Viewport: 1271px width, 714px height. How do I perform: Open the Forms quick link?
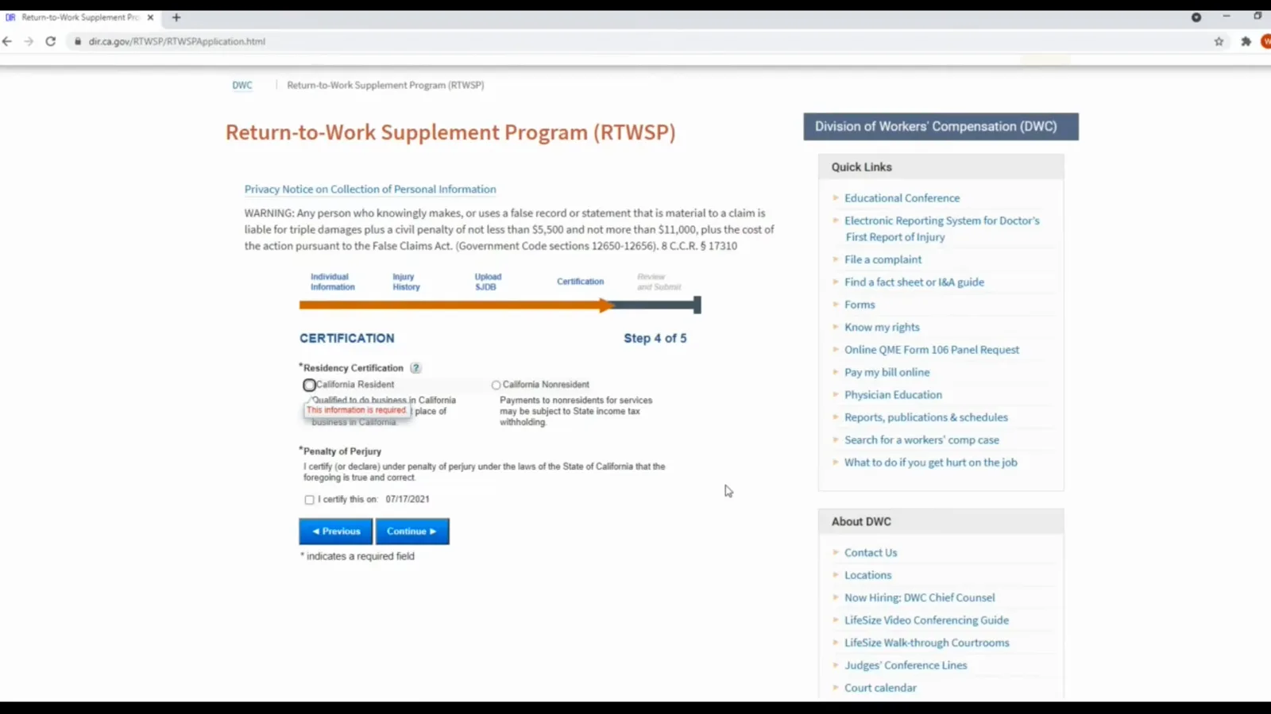click(860, 305)
